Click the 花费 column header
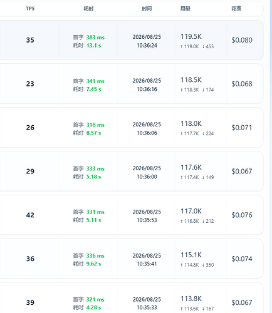The image size is (272, 313). pos(236,9)
